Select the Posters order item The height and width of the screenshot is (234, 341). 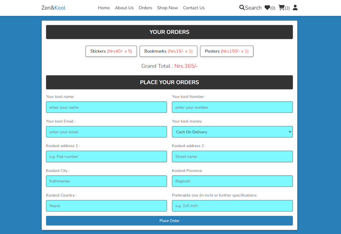tap(227, 51)
